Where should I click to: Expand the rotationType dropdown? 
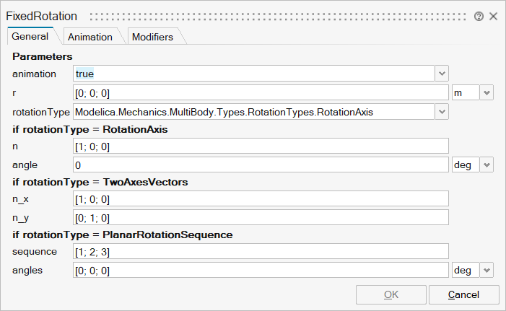tap(442, 112)
